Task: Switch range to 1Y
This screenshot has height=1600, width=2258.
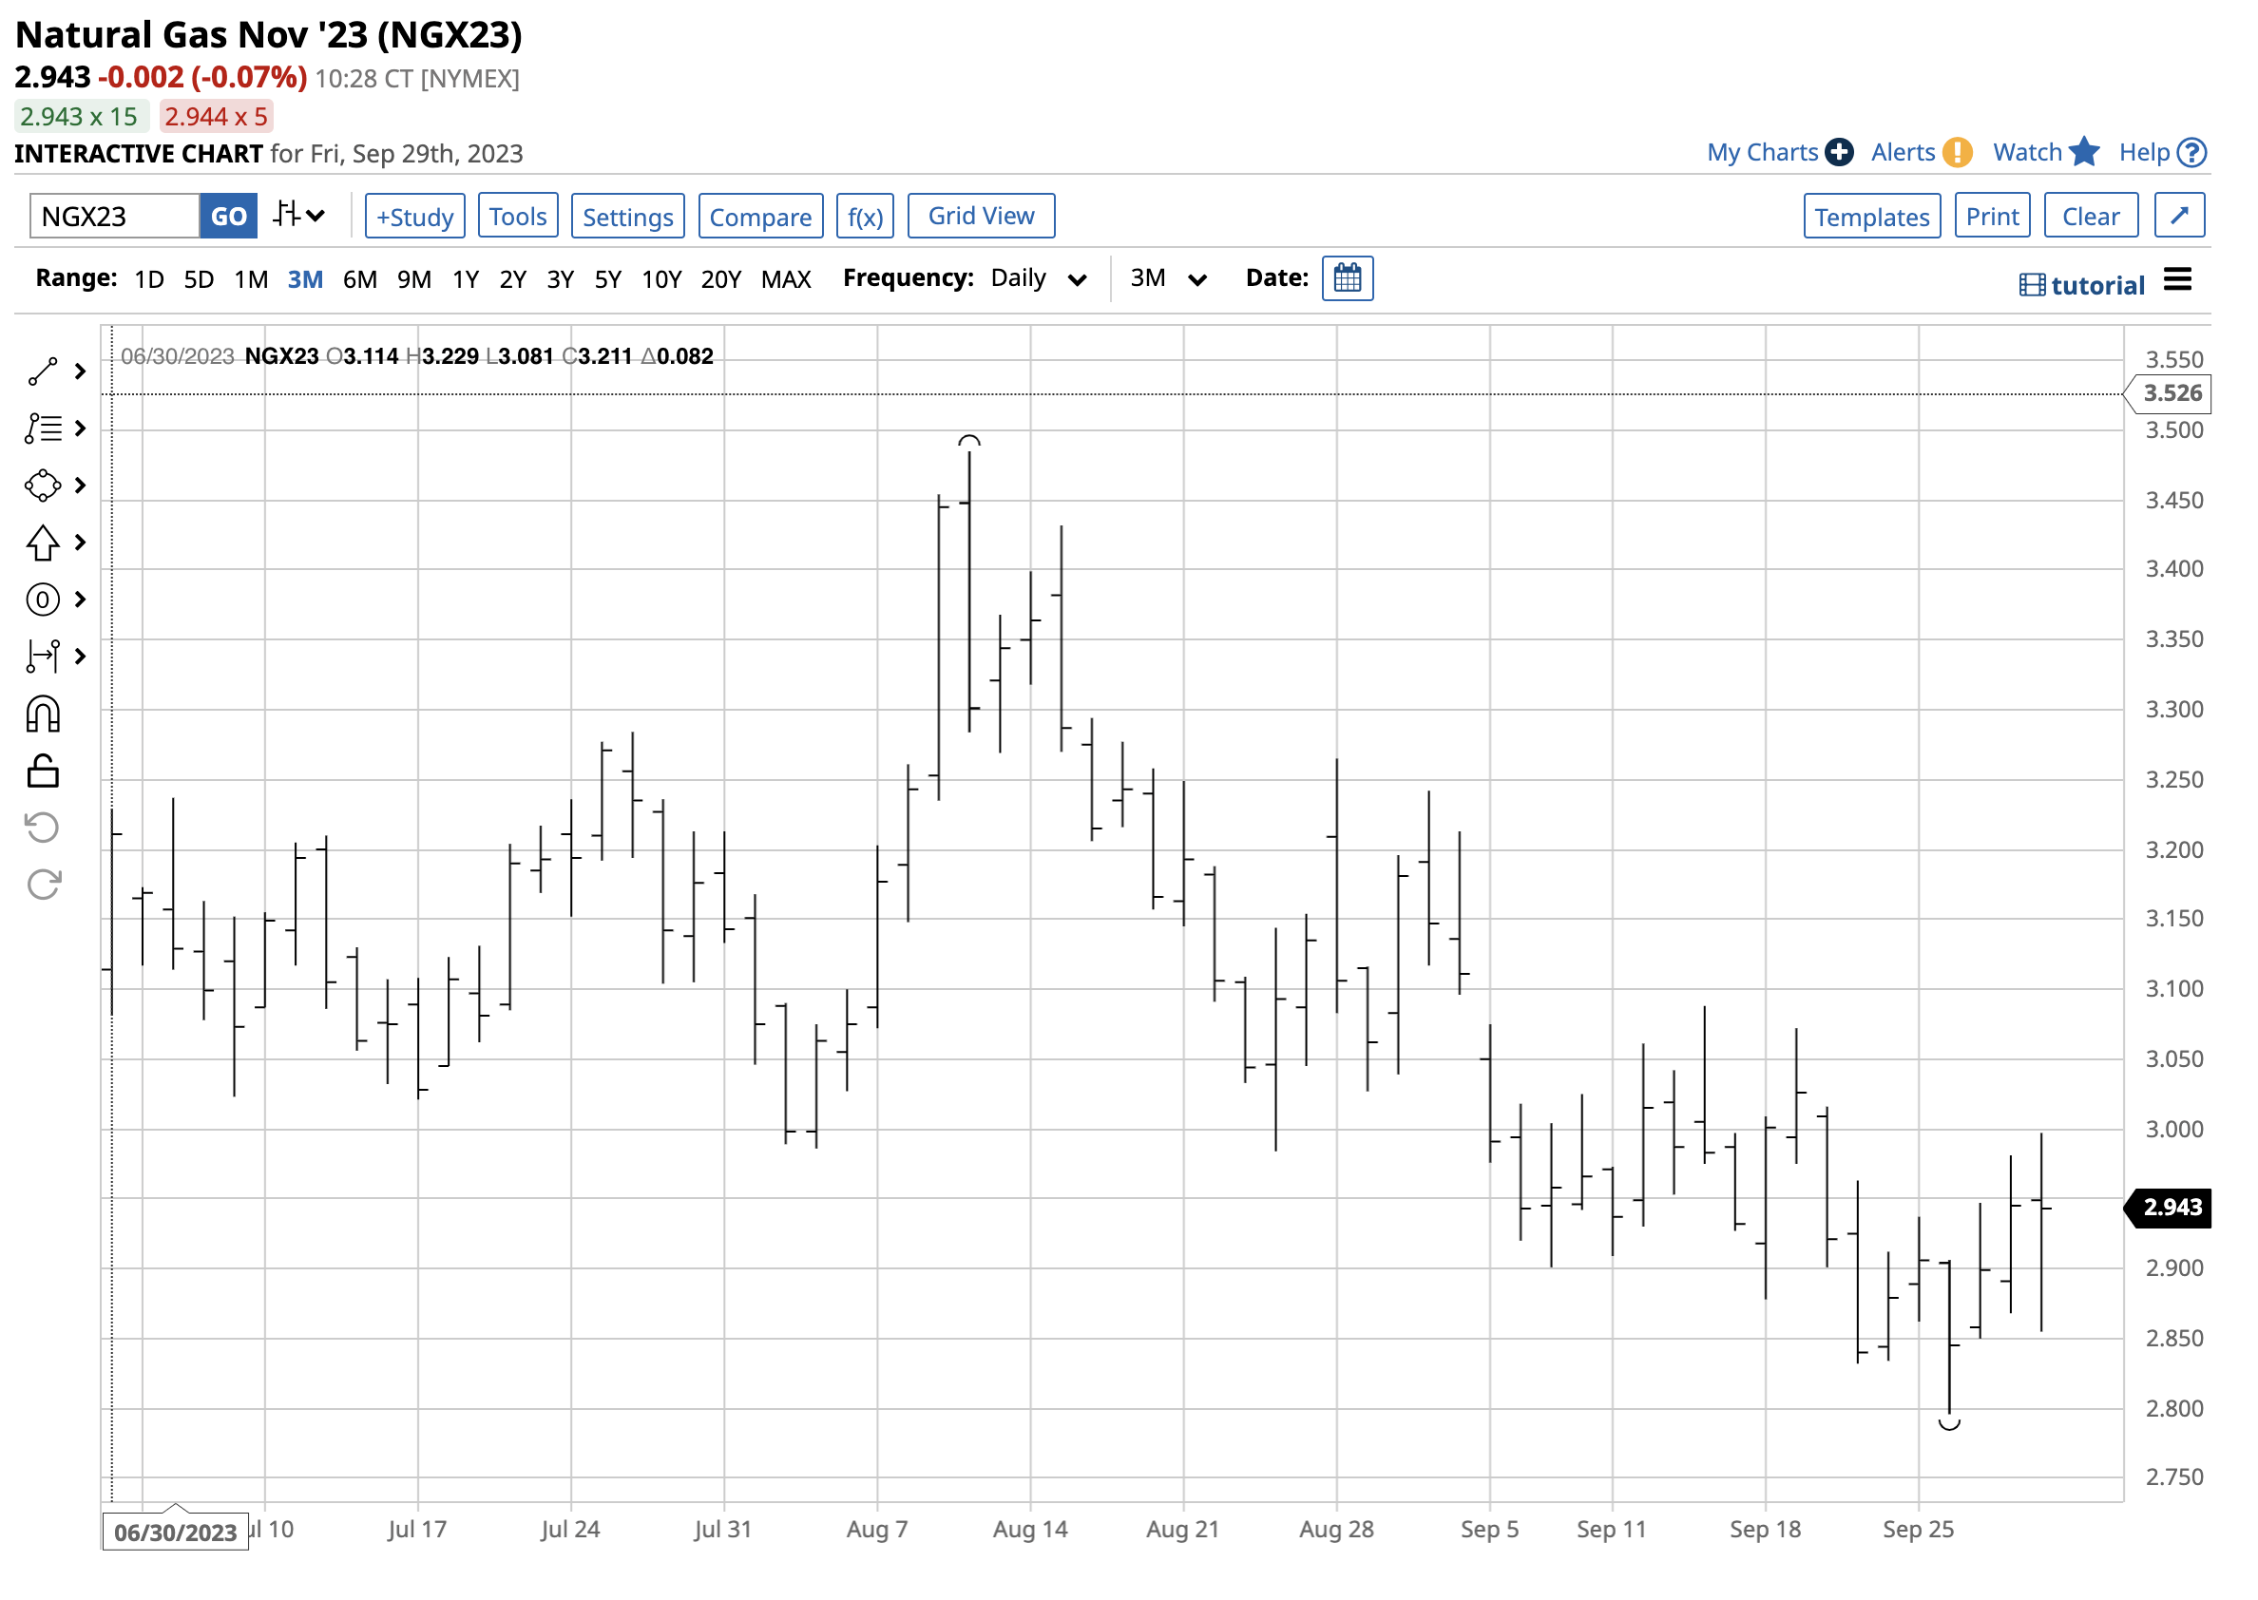Action: point(466,278)
